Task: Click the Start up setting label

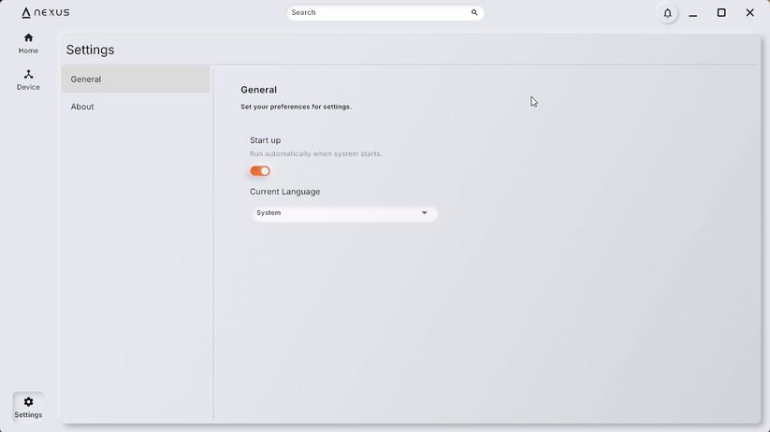Action: tap(265, 140)
